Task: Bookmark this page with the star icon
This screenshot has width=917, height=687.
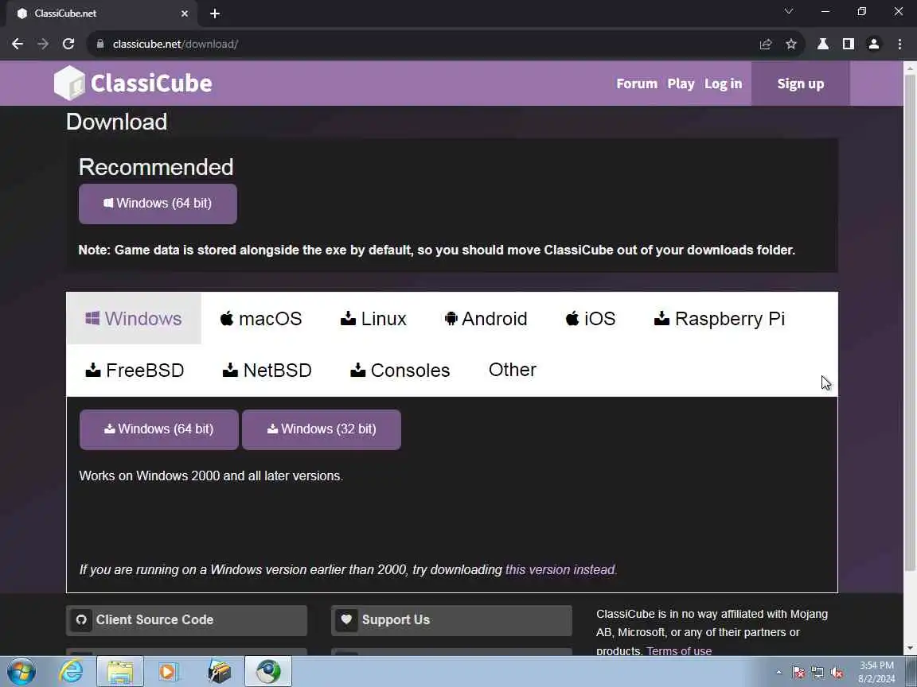Action: [790, 44]
